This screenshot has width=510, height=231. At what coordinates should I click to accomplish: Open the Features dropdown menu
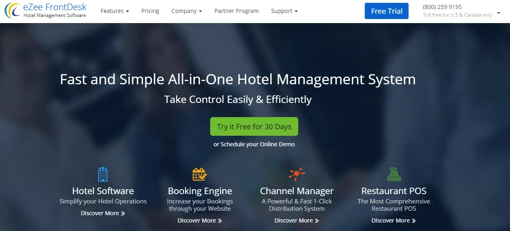tap(115, 11)
